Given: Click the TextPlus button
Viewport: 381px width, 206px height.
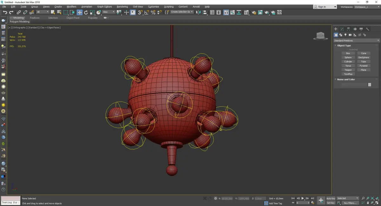Looking at the screenshot, I should [348, 74].
